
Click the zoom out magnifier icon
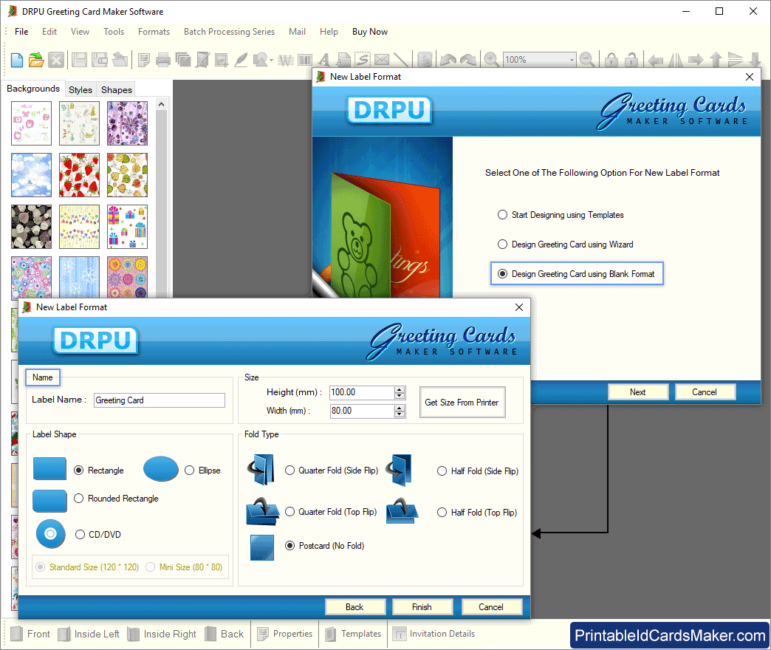point(586,60)
